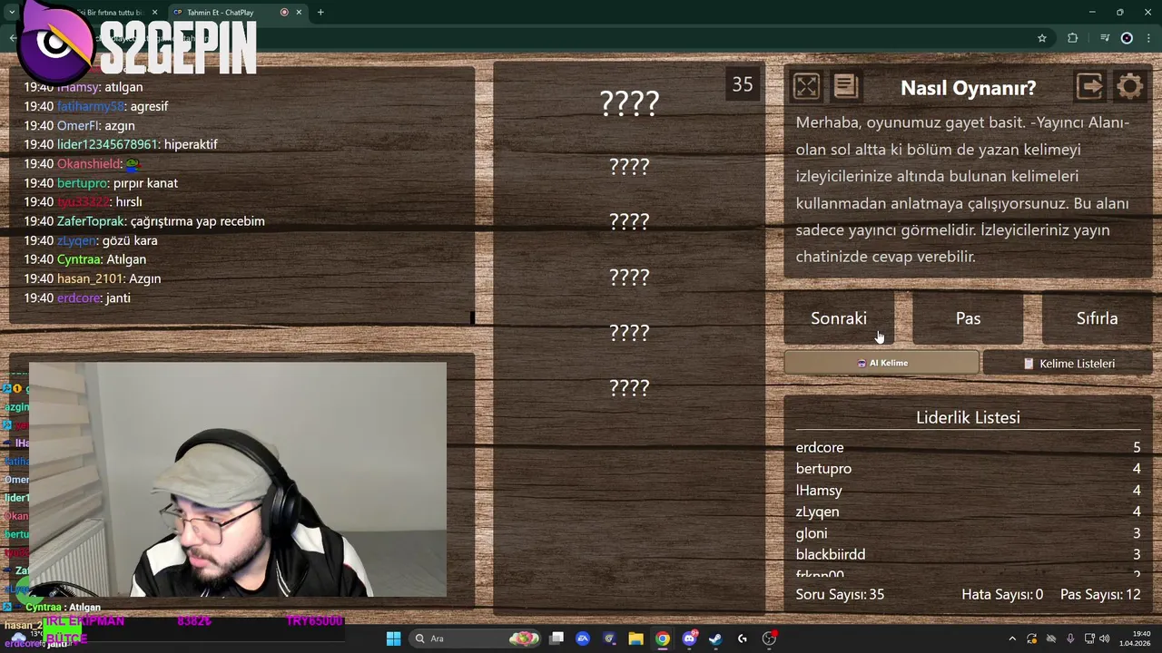Click the webcam video feed
1162x653 pixels.
(238, 480)
